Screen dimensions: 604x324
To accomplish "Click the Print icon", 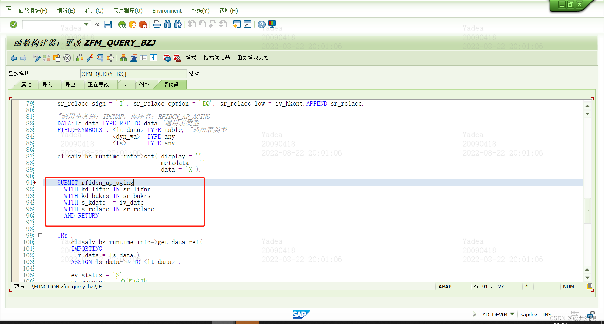I will tap(157, 25).
